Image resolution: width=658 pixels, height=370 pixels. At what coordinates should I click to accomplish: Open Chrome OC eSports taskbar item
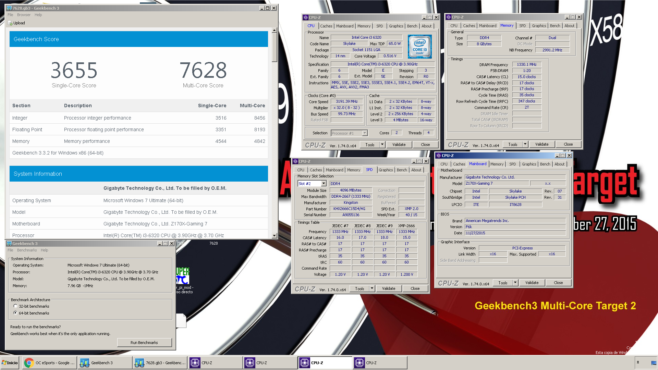(50, 363)
